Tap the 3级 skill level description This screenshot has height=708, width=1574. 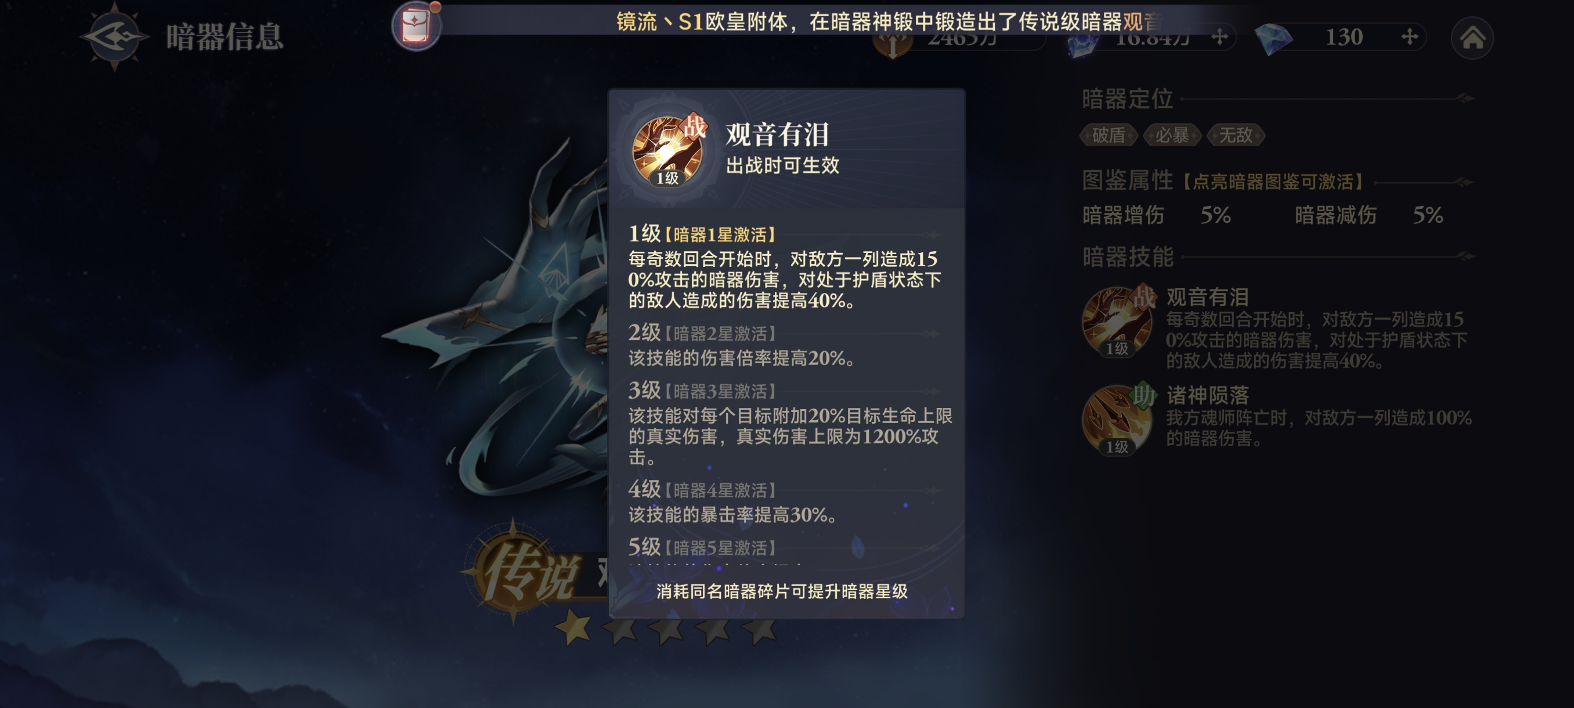[x=789, y=436]
